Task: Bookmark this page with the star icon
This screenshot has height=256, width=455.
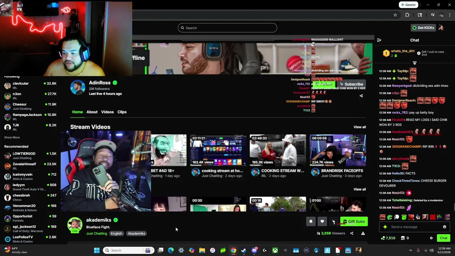Action: 395,15
